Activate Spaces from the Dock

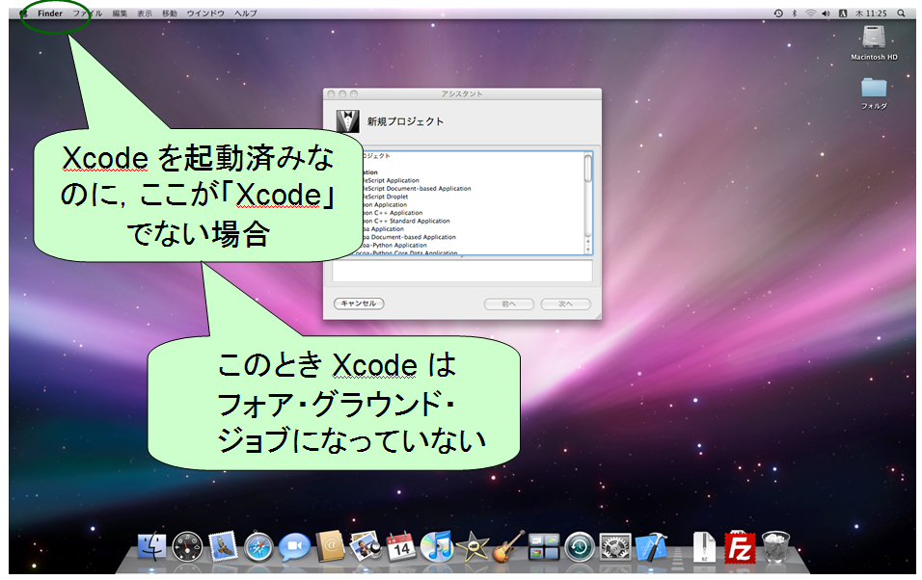(x=544, y=547)
